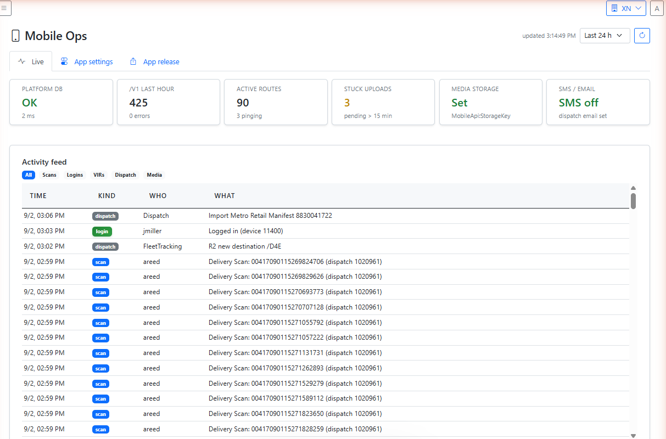Click Delivery Scan 00417090115271055792 row
The height and width of the screenshot is (439, 666).
click(326, 323)
